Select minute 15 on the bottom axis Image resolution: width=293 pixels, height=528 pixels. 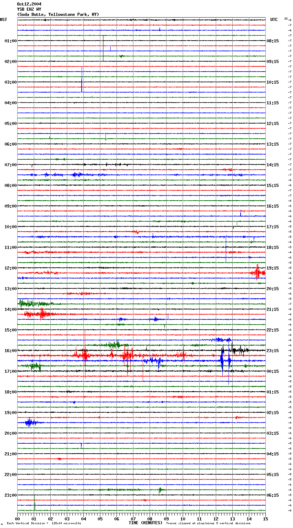tap(265, 519)
